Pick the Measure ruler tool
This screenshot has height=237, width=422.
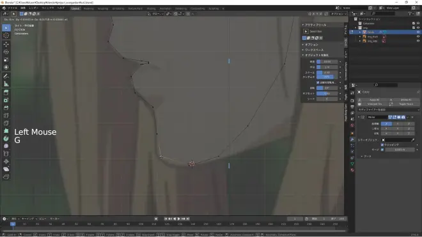6,84
